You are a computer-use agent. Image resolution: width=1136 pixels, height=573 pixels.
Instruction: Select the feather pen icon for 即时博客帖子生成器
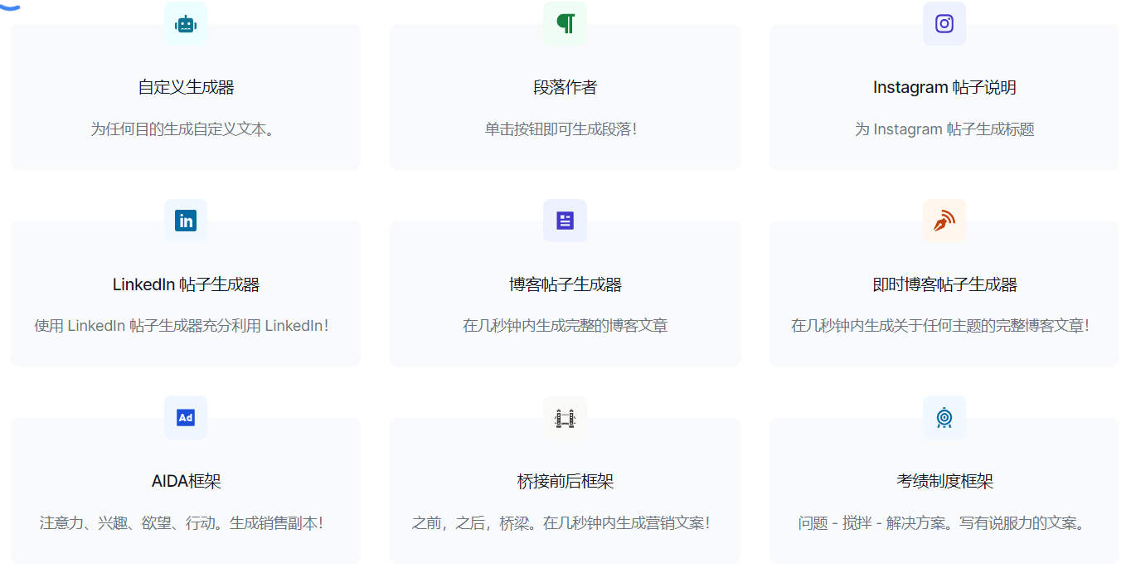pos(944,221)
